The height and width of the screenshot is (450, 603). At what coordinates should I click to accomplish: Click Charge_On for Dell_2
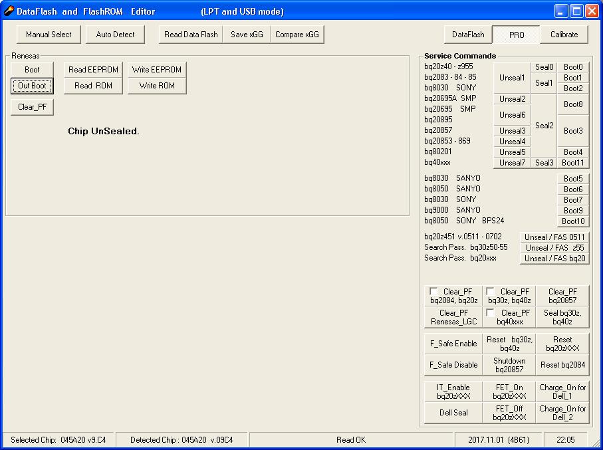[x=562, y=413]
